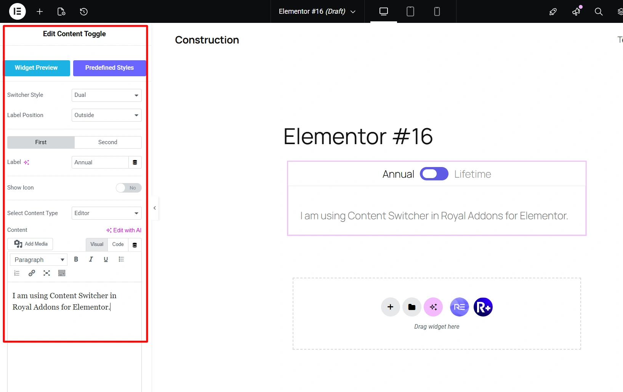Click the Annual label in the widget

pyautogui.click(x=398, y=174)
